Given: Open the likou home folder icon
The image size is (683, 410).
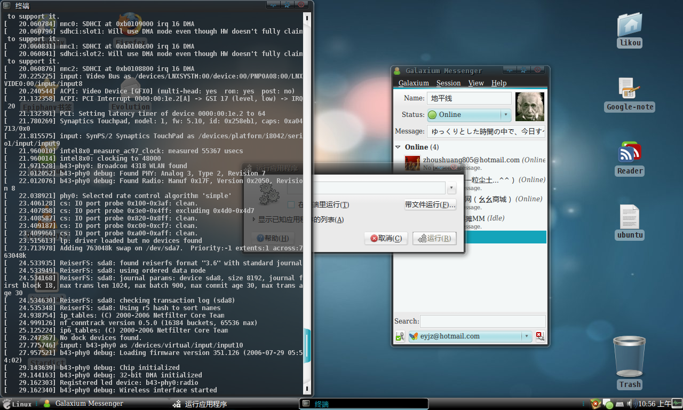Looking at the screenshot, I should [630, 25].
